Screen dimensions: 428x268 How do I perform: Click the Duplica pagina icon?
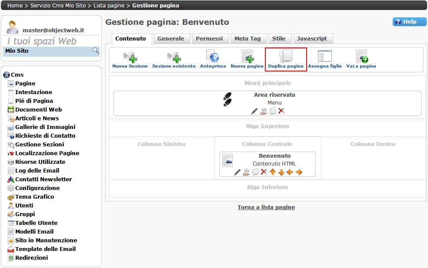(285, 57)
